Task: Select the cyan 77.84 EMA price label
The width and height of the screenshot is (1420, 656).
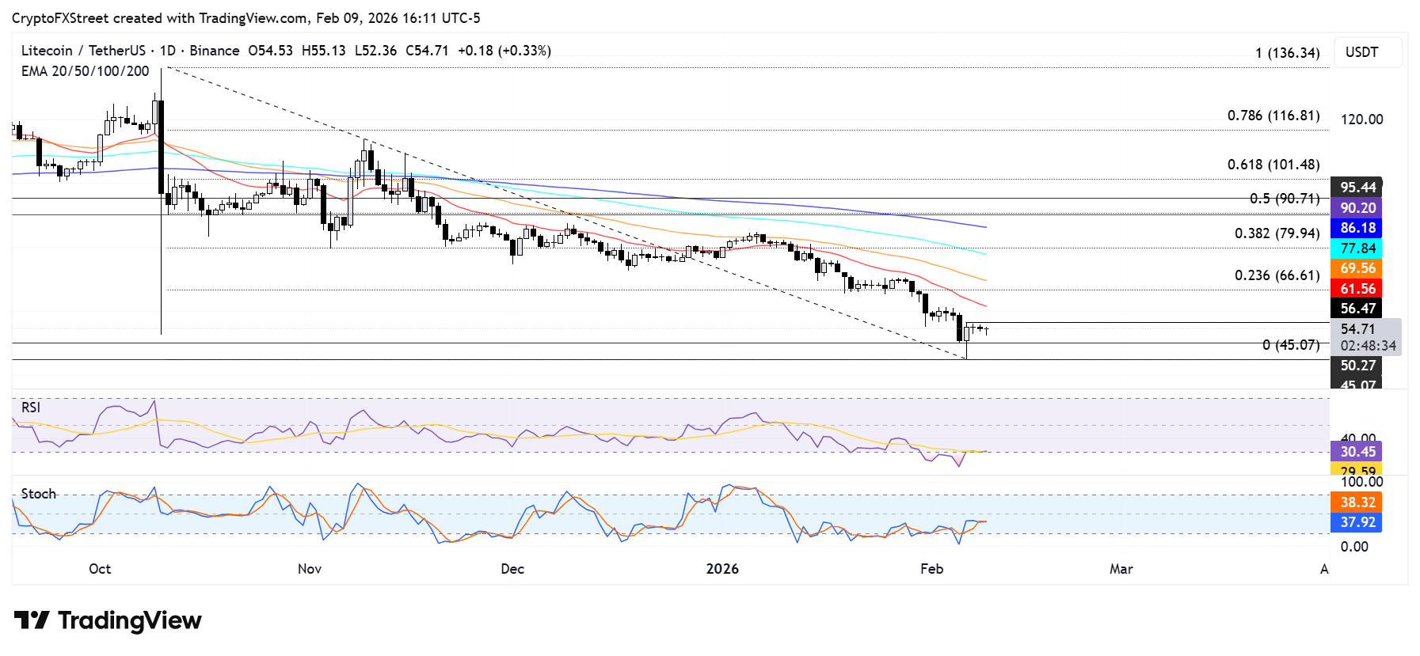Action: click(1357, 248)
